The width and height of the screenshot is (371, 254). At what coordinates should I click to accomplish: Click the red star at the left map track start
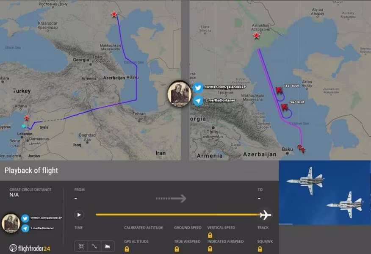pos(114,14)
